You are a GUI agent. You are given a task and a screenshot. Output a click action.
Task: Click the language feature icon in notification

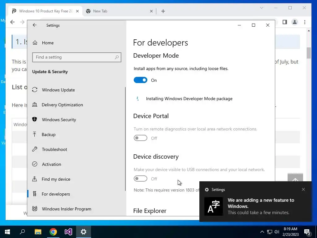pos(214,206)
